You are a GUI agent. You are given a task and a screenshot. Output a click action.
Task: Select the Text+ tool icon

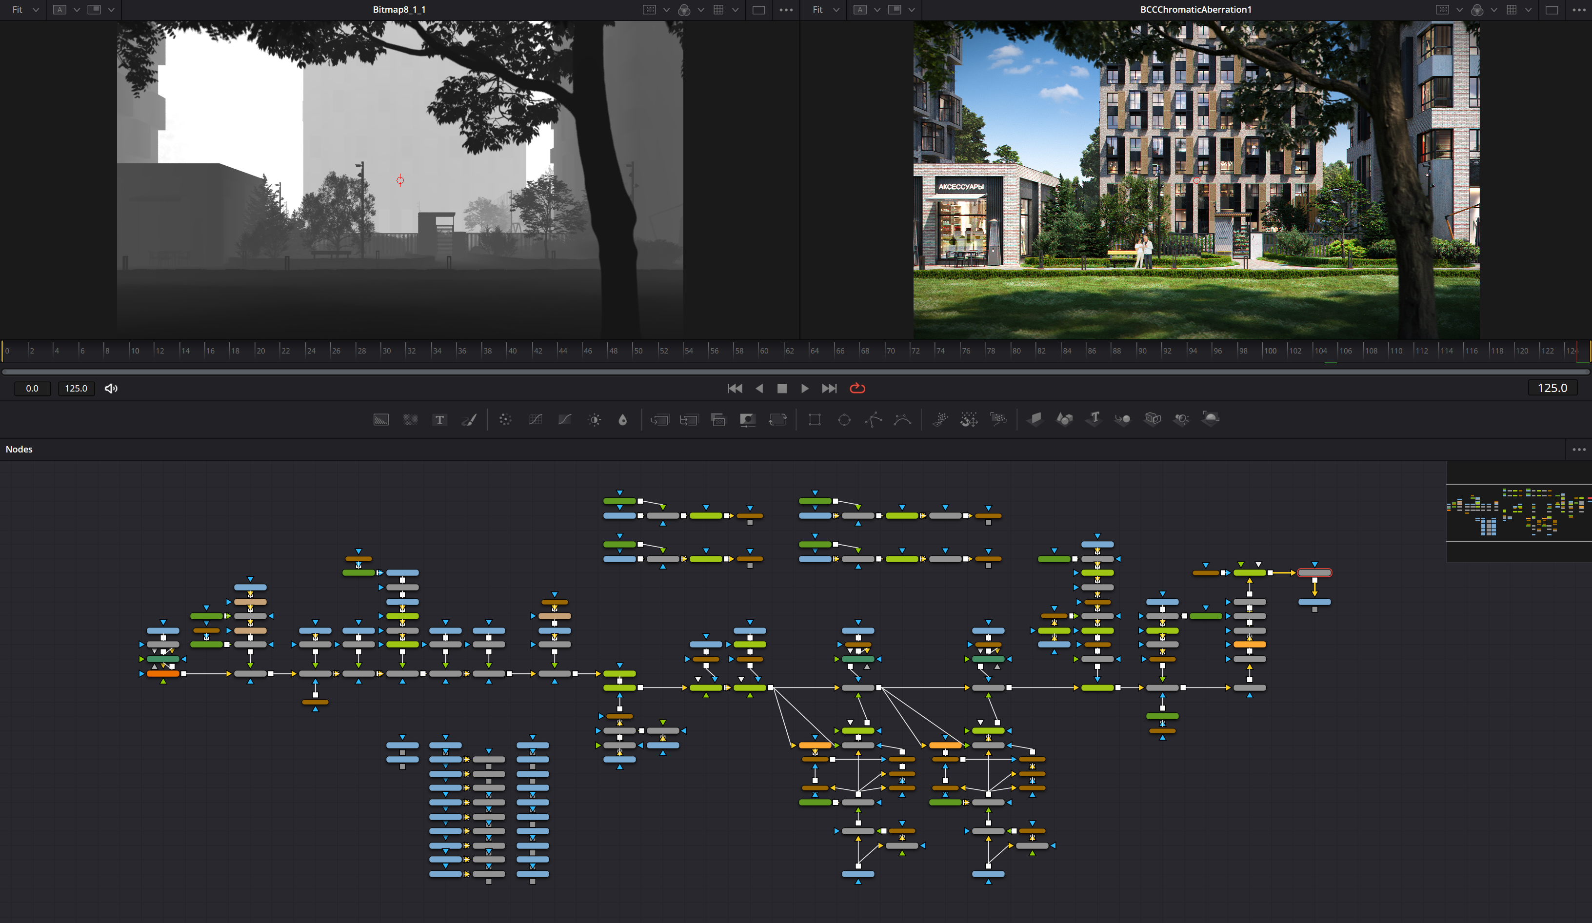pos(439,420)
